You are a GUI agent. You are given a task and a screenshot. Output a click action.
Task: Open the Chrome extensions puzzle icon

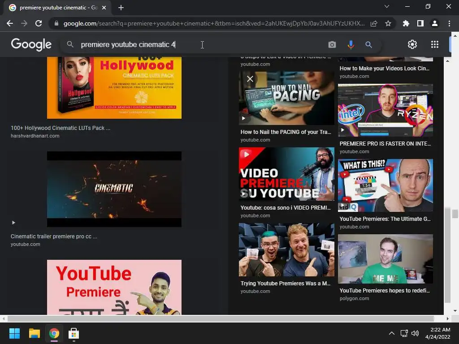[x=406, y=23]
